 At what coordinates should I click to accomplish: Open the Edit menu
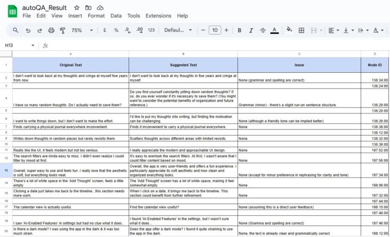coord(41,16)
